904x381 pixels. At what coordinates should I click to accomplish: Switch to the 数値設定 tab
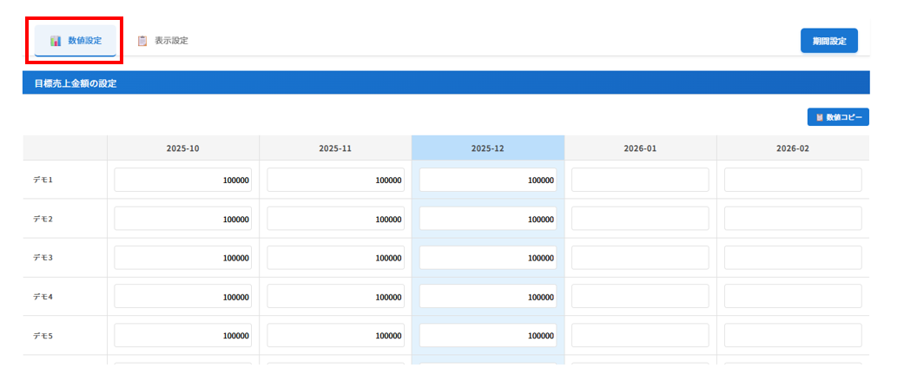[76, 41]
